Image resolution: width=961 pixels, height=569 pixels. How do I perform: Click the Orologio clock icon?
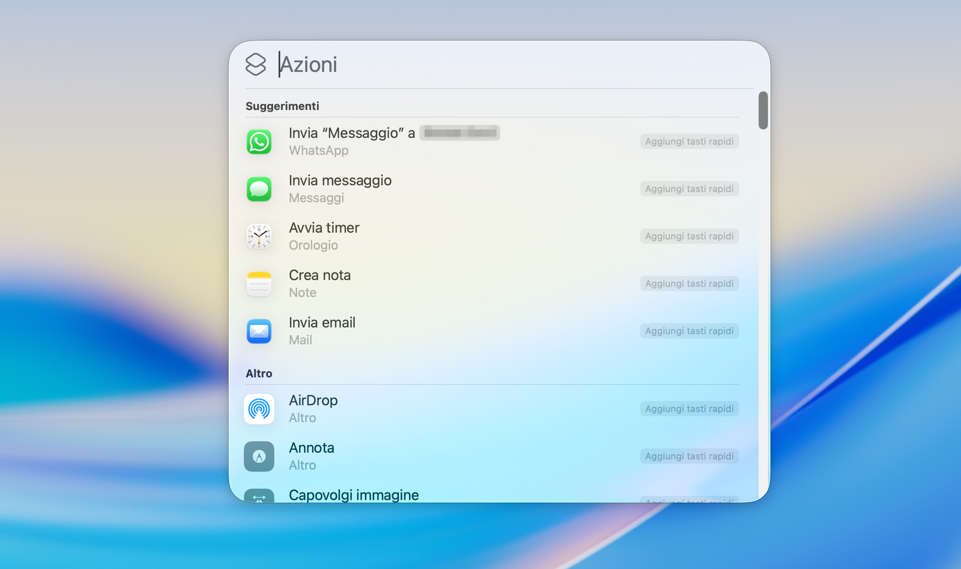pyautogui.click(x=259, y=236)
